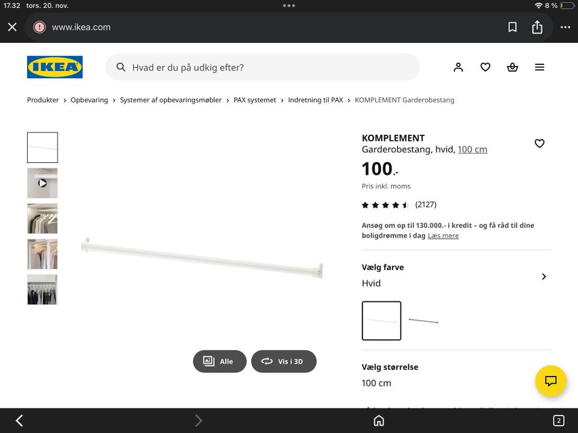Open the favorites heart in the header
This screenshot has width=578, height=433.
click(485, 67)
